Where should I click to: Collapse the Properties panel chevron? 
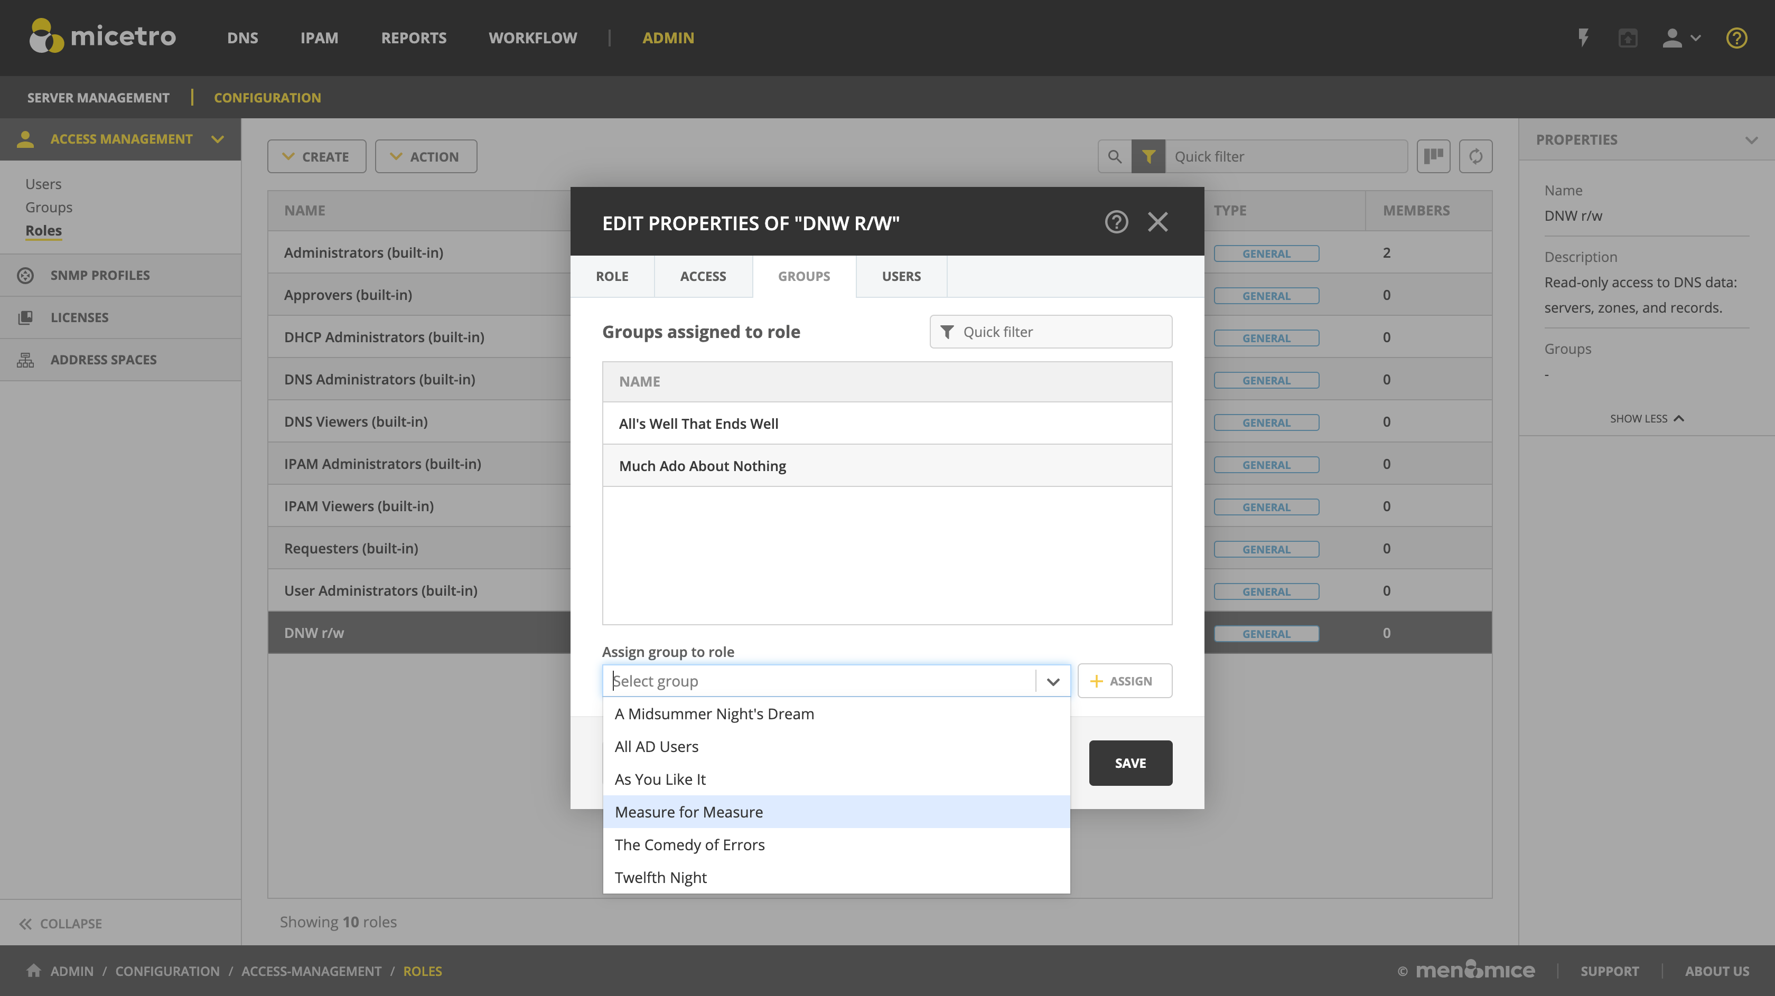pos(1751,140)
